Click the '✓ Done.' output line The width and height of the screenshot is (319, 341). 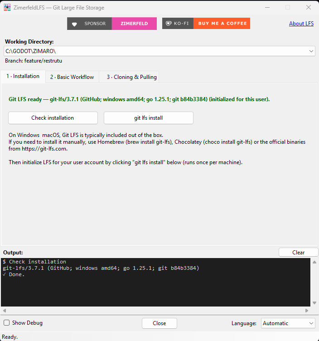14,274
